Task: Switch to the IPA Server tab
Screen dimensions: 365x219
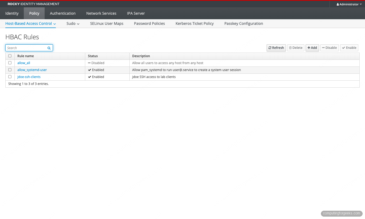Action: pyautogui.click(x=136, y=13)
